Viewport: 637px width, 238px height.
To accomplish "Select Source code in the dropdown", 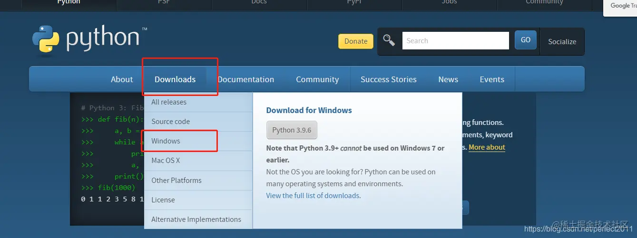I will pos(170,122).
